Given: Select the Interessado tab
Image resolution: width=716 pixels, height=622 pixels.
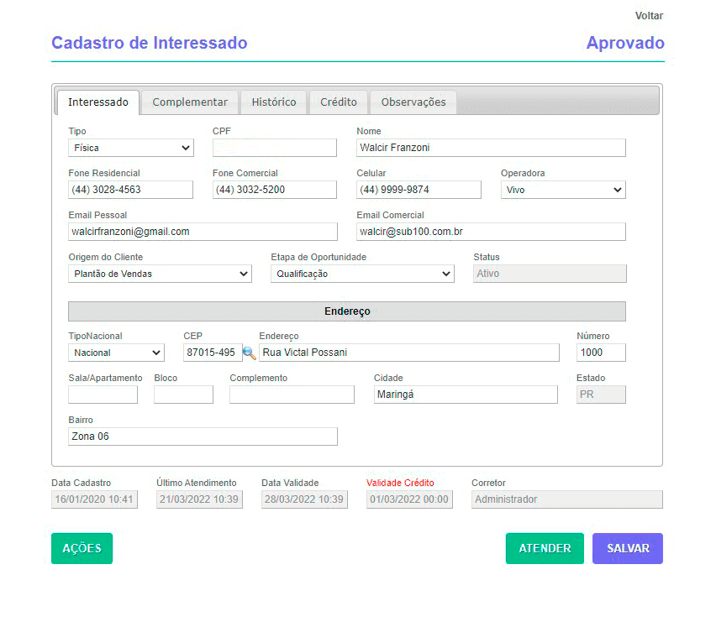Looking at the screenshot, I should (x=97, y=102).
